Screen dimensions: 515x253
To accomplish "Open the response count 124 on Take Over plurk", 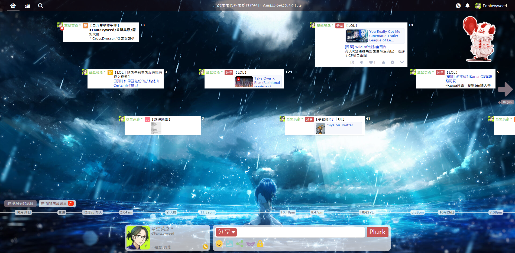I will (x=289, y=72).
